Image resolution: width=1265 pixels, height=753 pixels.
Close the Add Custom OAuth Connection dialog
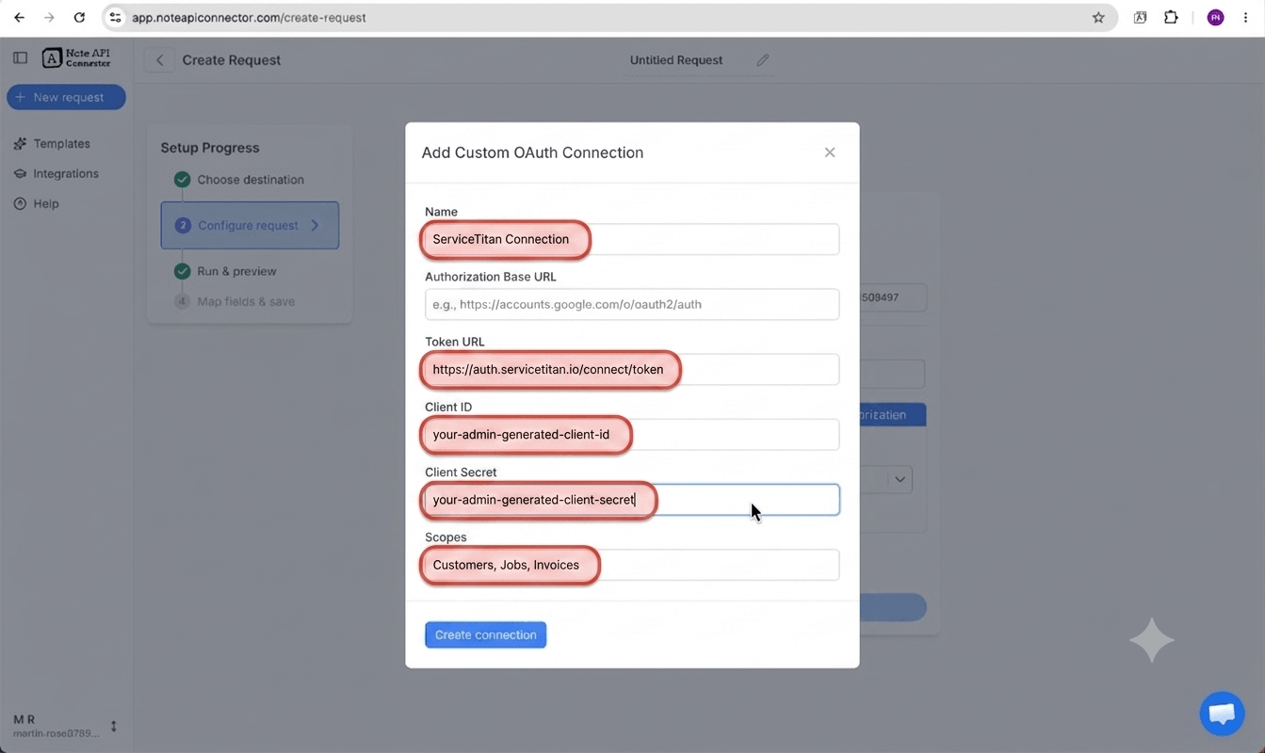(x=830, y=152)
